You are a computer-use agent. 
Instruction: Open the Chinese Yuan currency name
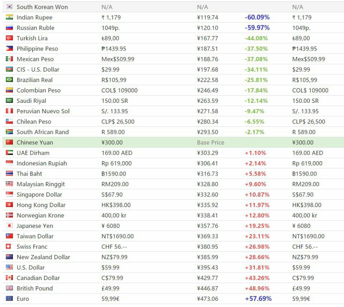point(35,142)
